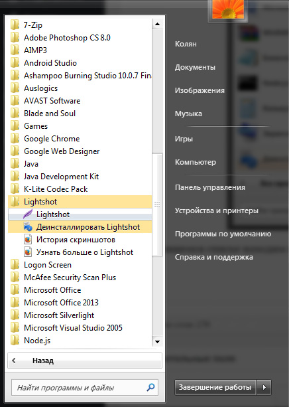The height and width of the screenshot is (407, 289).
Task: Click the Lightshot purple feather icon
Action: tap(28, 214)
